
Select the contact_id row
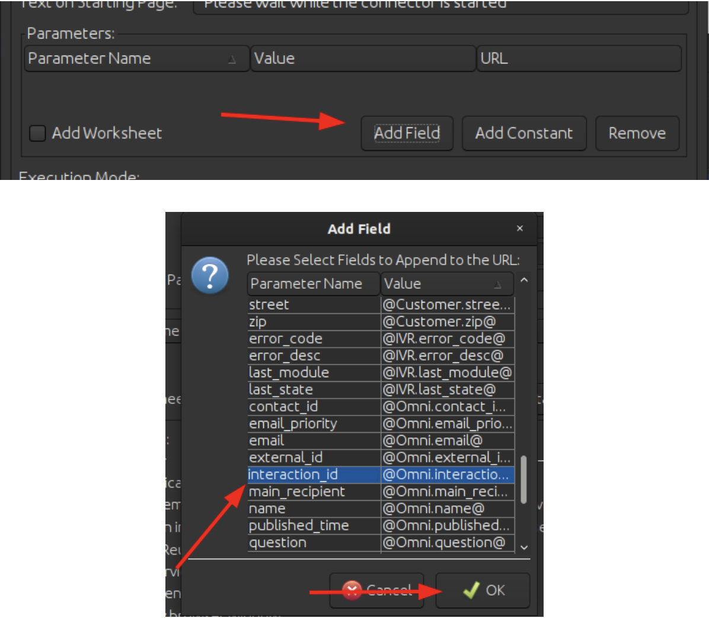coord(381,407)
